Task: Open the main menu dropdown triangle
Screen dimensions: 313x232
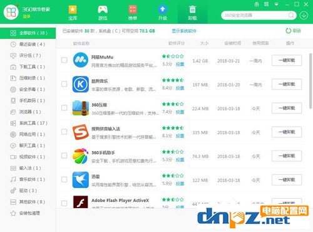Action: point(276,4)
